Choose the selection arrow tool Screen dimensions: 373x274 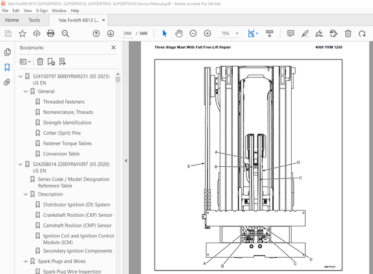(164, 34)
